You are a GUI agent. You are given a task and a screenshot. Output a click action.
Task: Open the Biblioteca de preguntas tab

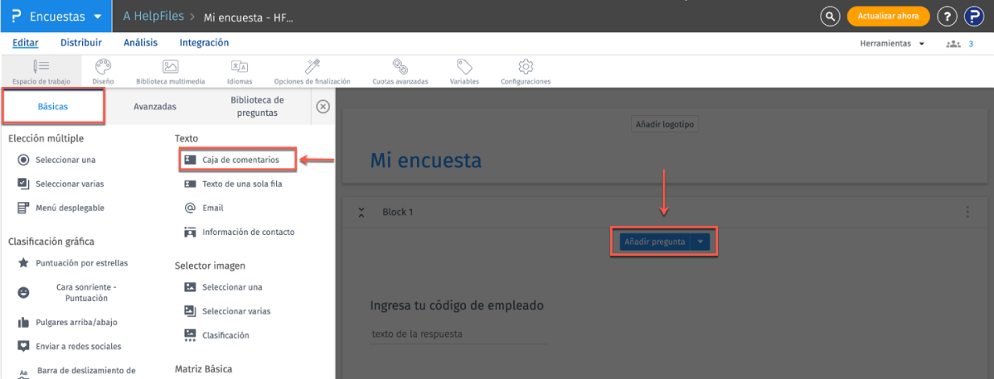(257, 106)
